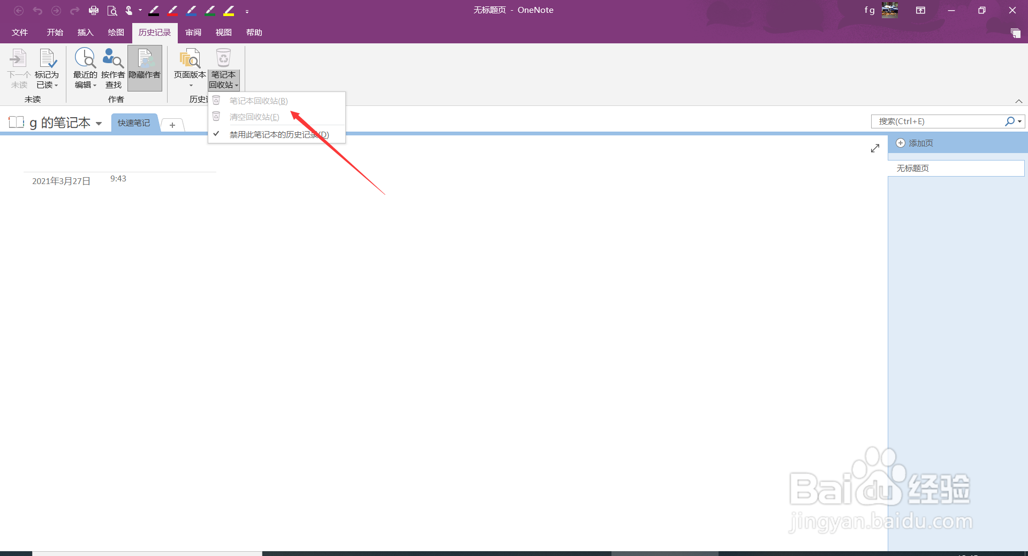Switch to the 视图 tab

(224, 33)
